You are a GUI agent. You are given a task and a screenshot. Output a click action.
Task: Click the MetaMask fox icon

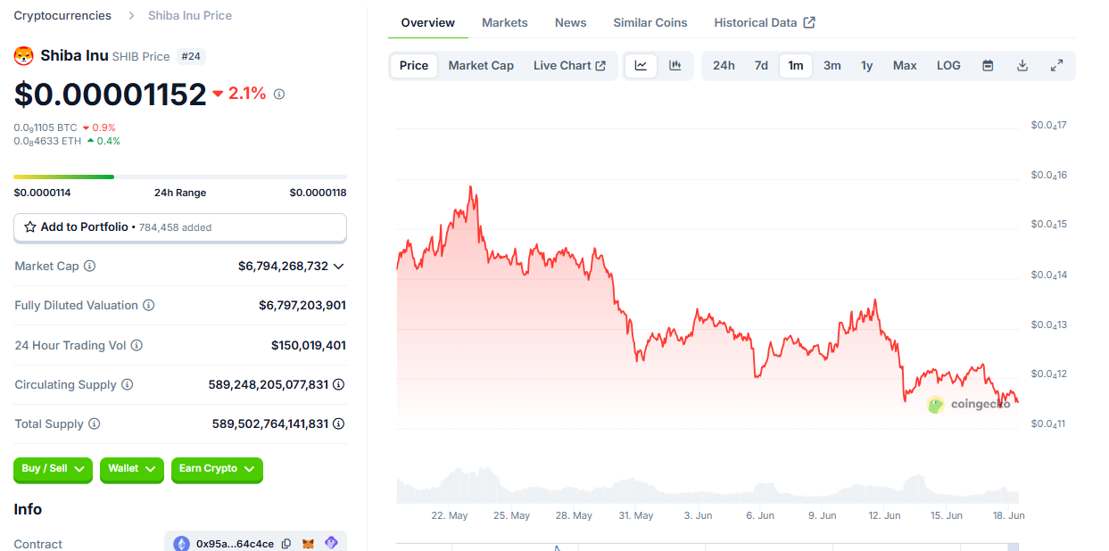click(x=309, y=543)
